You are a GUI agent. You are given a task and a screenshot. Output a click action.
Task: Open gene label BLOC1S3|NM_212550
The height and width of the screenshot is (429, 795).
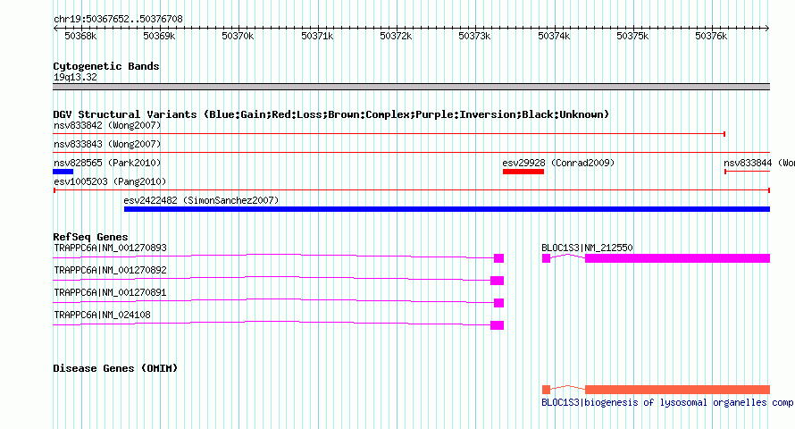(587, 248)
